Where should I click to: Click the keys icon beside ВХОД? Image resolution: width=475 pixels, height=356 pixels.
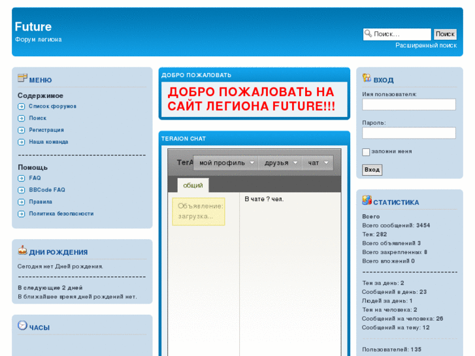click(367, 78)
